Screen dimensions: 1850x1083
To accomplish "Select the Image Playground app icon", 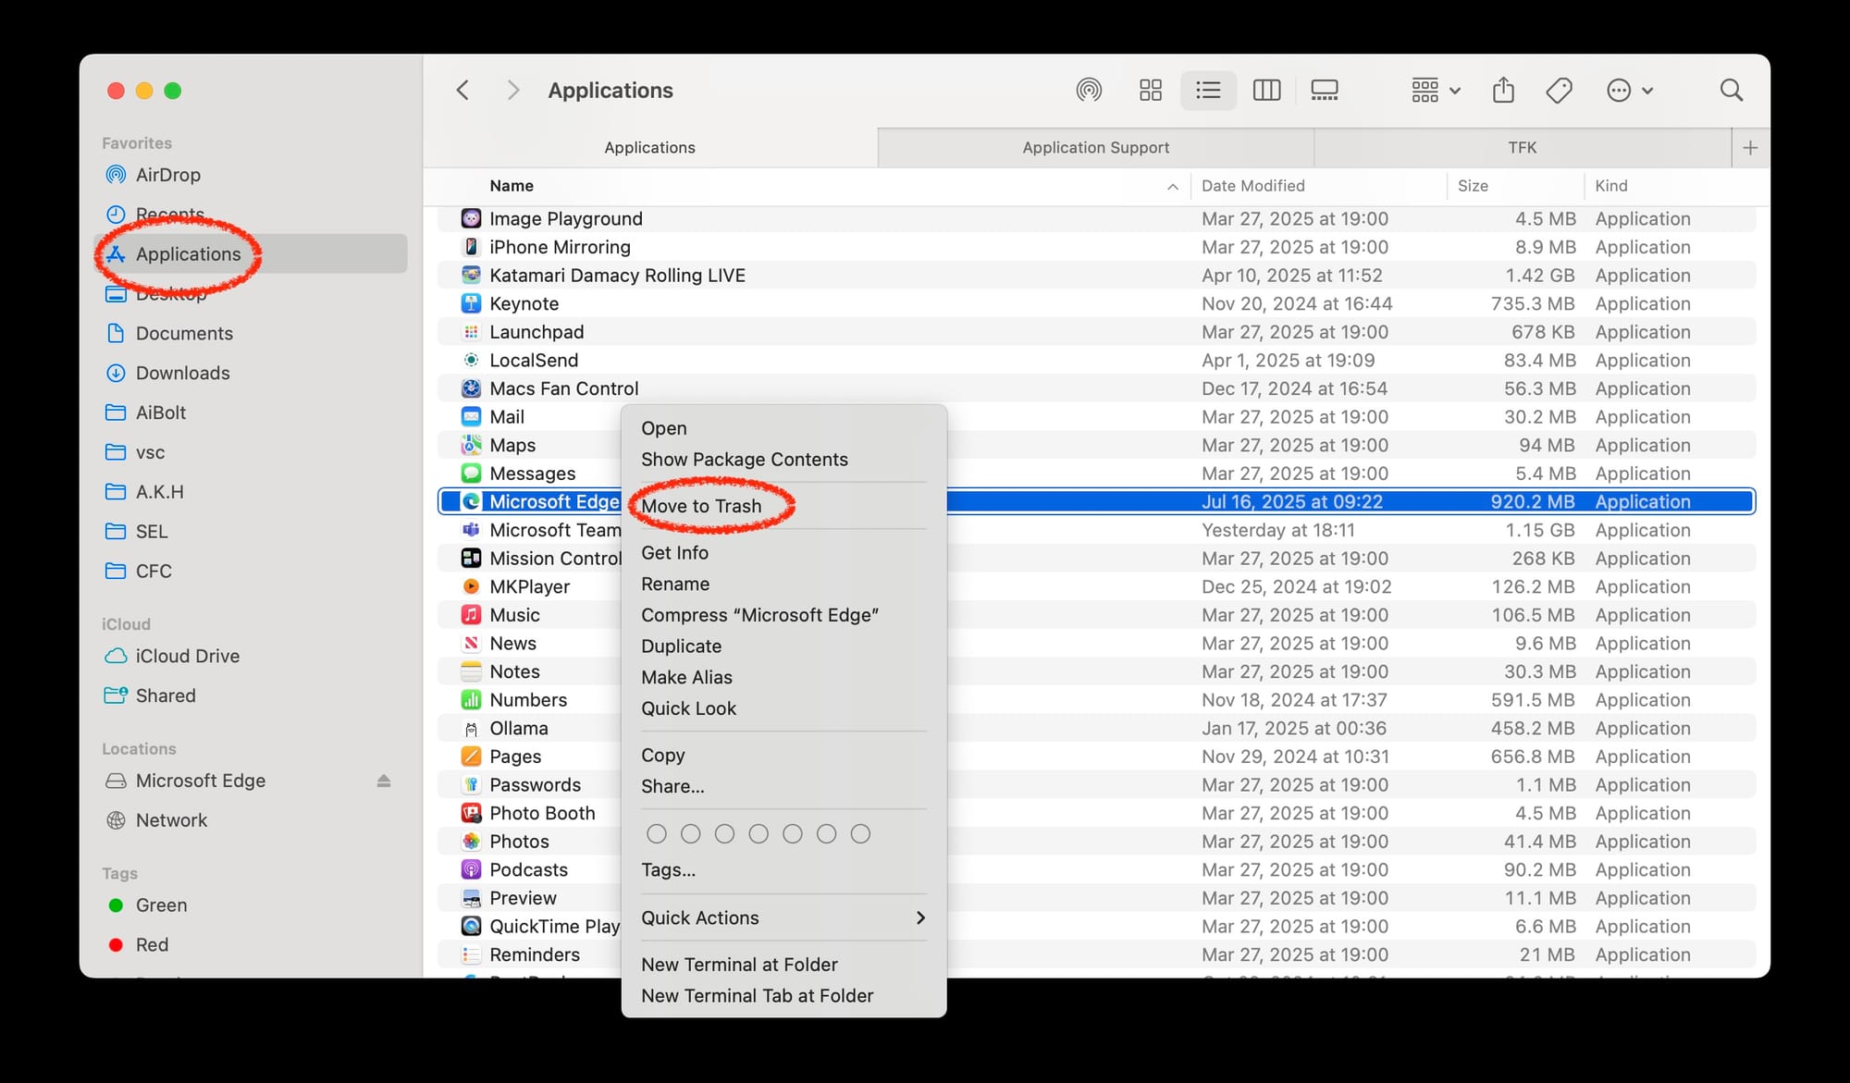I will click(x=471, y=219).
